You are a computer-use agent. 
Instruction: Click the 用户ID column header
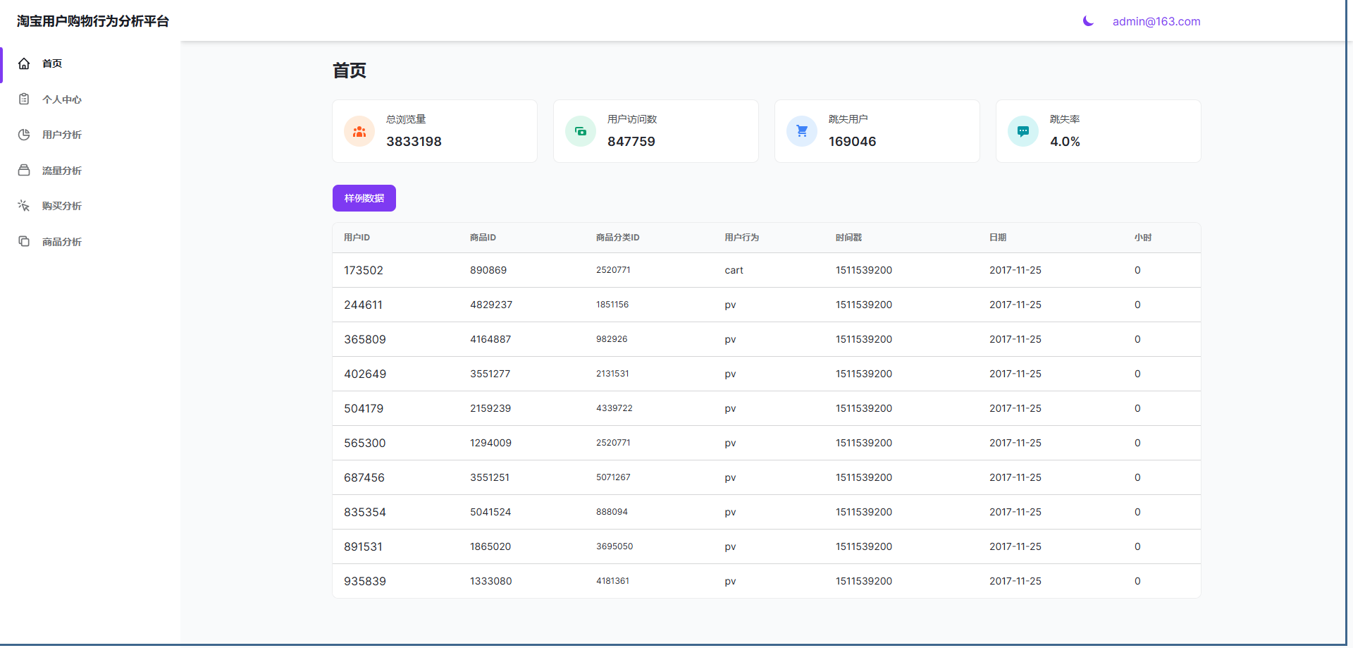(x=357, y=238)
